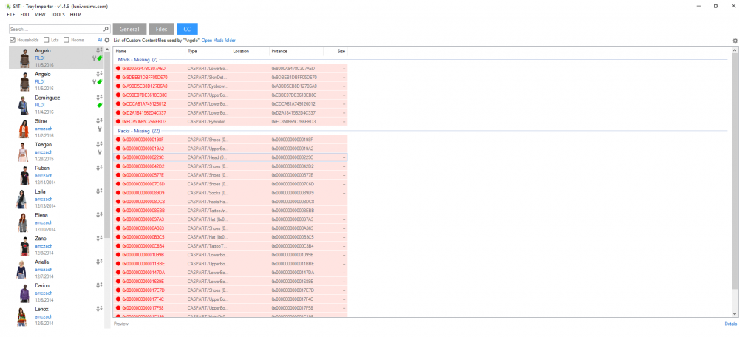The width and height of the screenshot is (739, 337).
Task: Click into the Search input field
Action: pos(55,29)
